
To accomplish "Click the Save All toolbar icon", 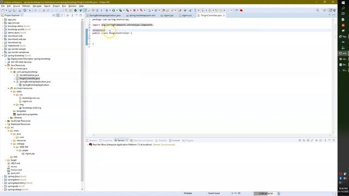I will pos(14,10).
